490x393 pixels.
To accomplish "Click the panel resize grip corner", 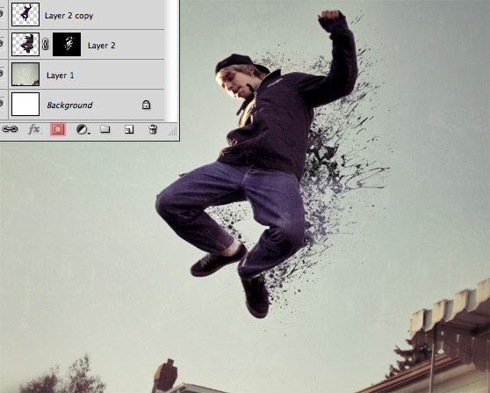I will click(173, 132).
